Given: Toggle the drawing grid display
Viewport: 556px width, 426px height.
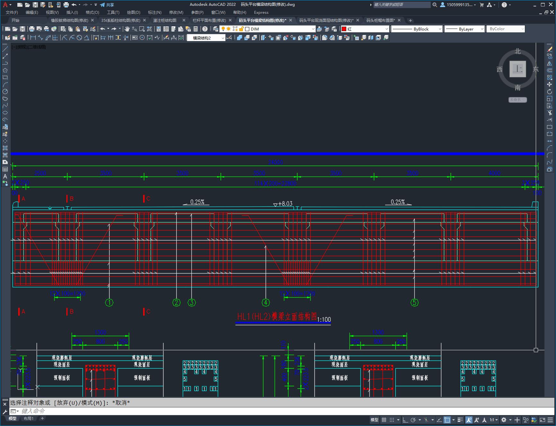Looking at the screenshot, I should [384, 420].
